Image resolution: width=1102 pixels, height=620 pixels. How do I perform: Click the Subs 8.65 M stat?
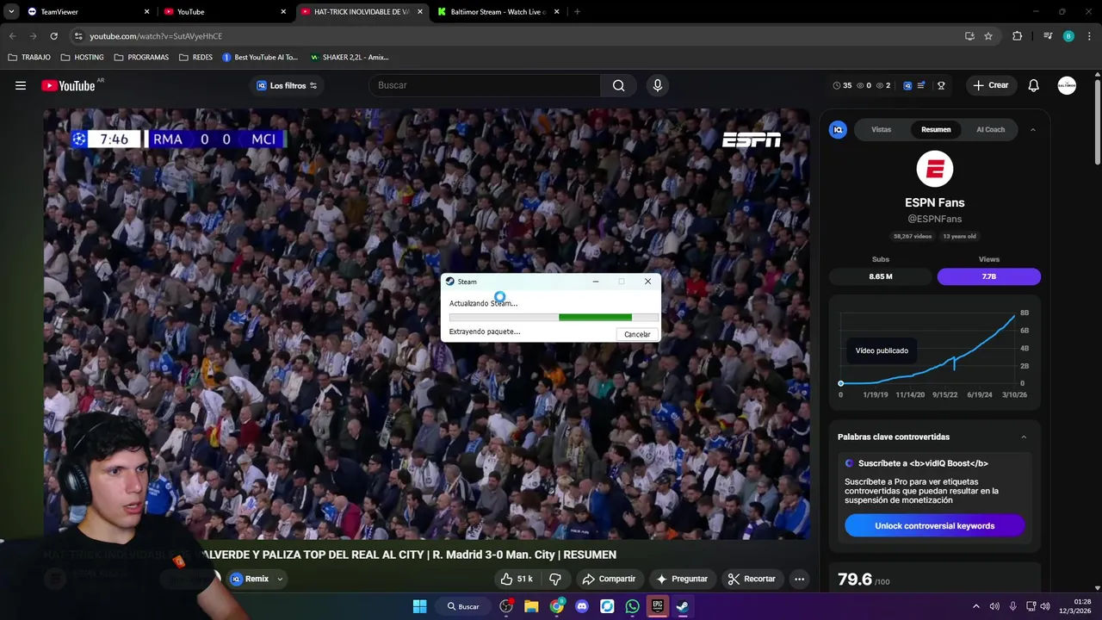[881, 276]
